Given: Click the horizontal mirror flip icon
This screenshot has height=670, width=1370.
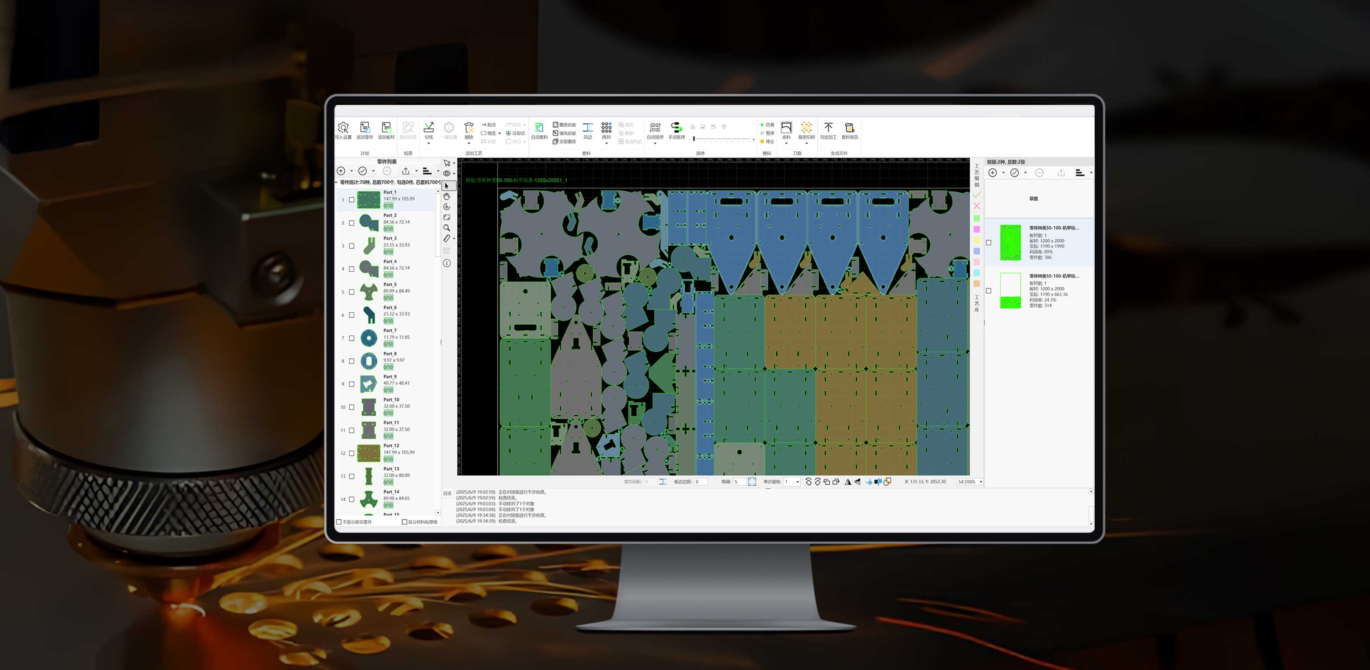Looking at the screenshot, I should pyautogui.click(x=848, y=482).
